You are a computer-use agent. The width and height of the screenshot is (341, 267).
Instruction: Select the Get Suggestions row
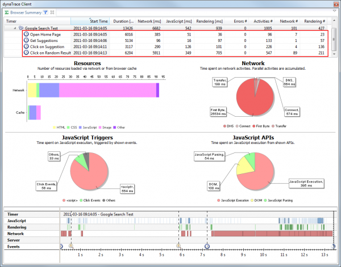click(175, 40)
